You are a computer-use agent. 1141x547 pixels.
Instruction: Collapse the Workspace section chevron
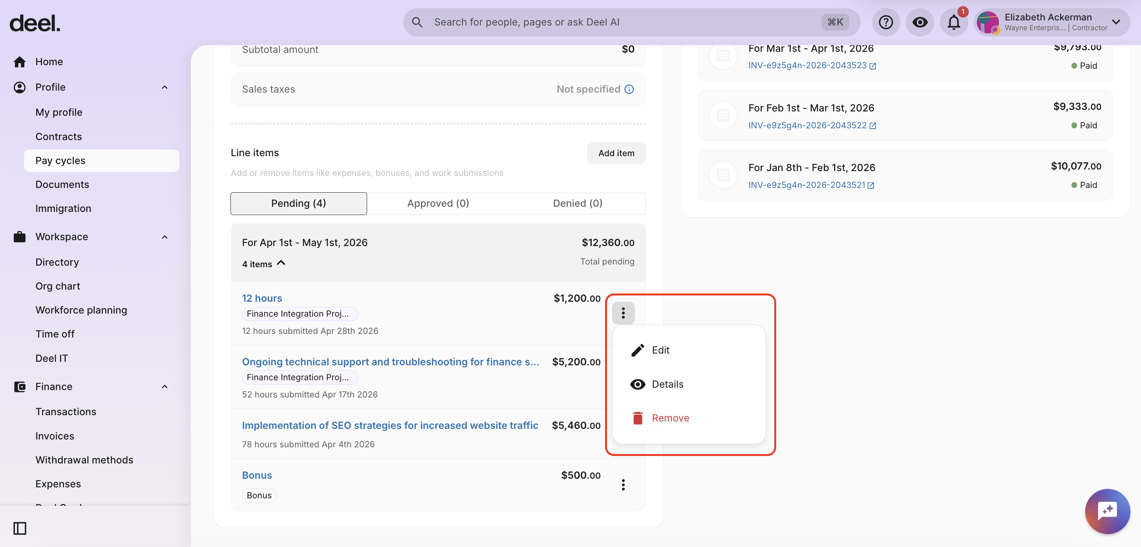point(165,237)
